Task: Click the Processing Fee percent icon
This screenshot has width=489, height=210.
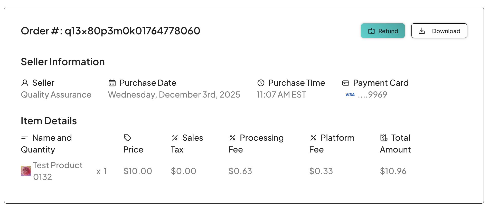Action: pyautogui.click(x=232, y=138)
